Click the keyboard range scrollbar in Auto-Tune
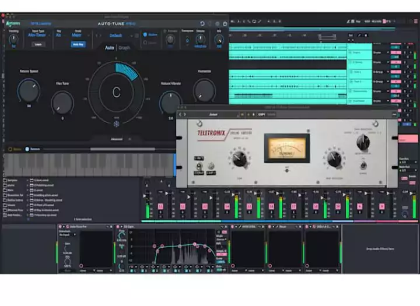 [x=123, y=149]
